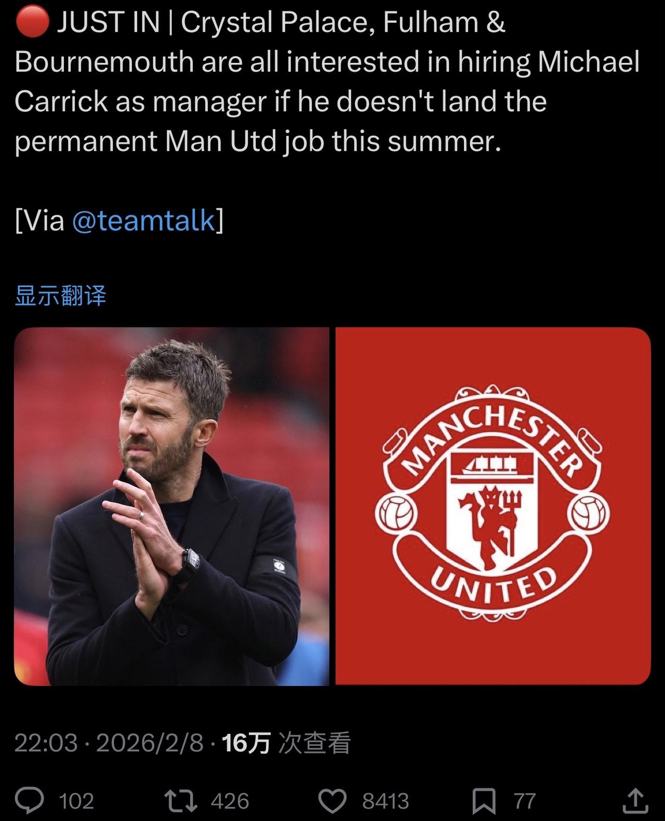This screenshot has height=821, width=665.
Task: Open the Michael Carrick photo
Action: pos(171,507)
